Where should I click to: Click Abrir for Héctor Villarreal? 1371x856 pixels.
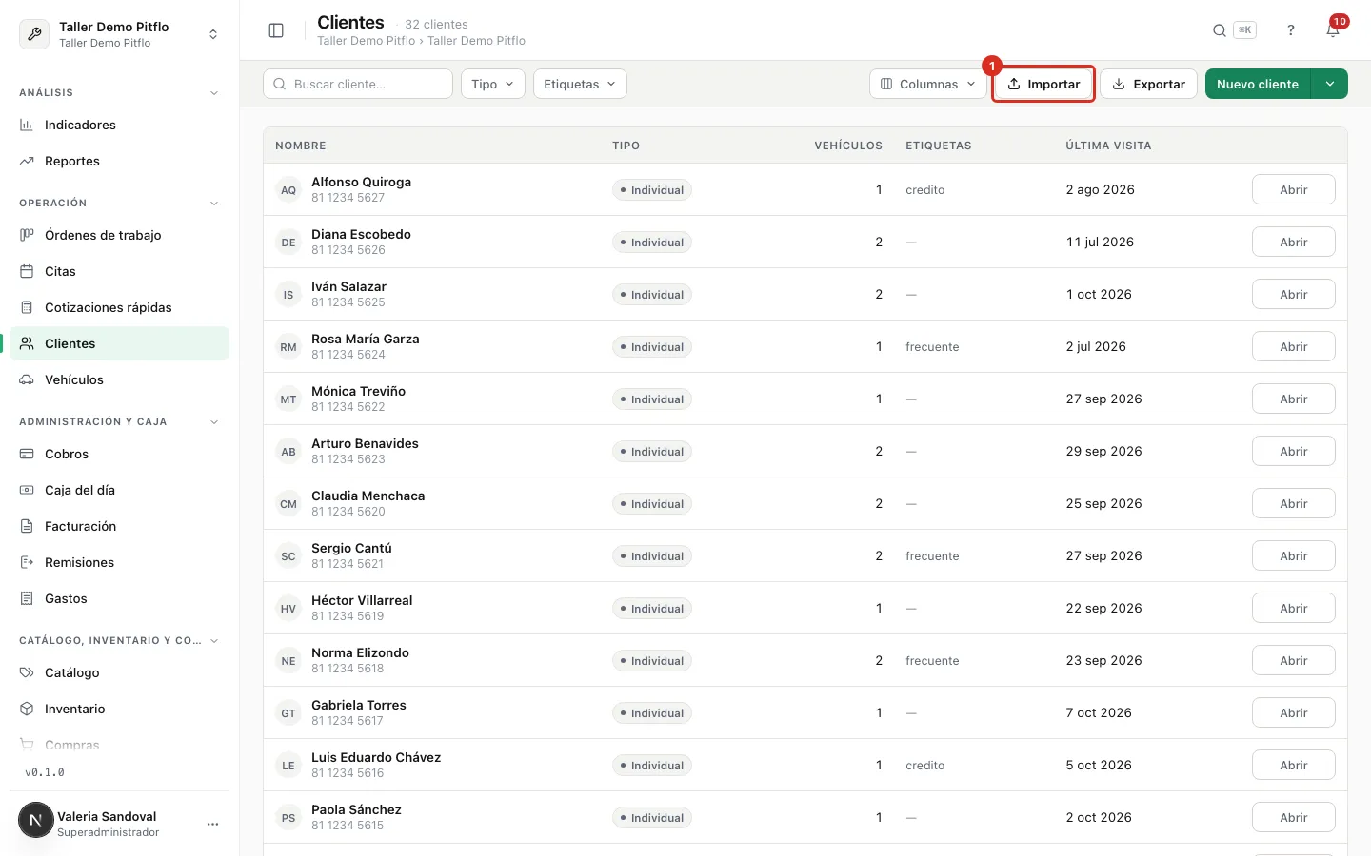pyautogui.click(x=1293, y=608)
